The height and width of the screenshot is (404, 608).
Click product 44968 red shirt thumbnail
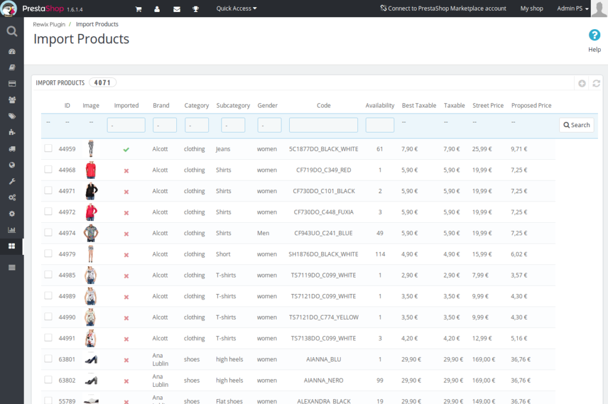point(91,170)
